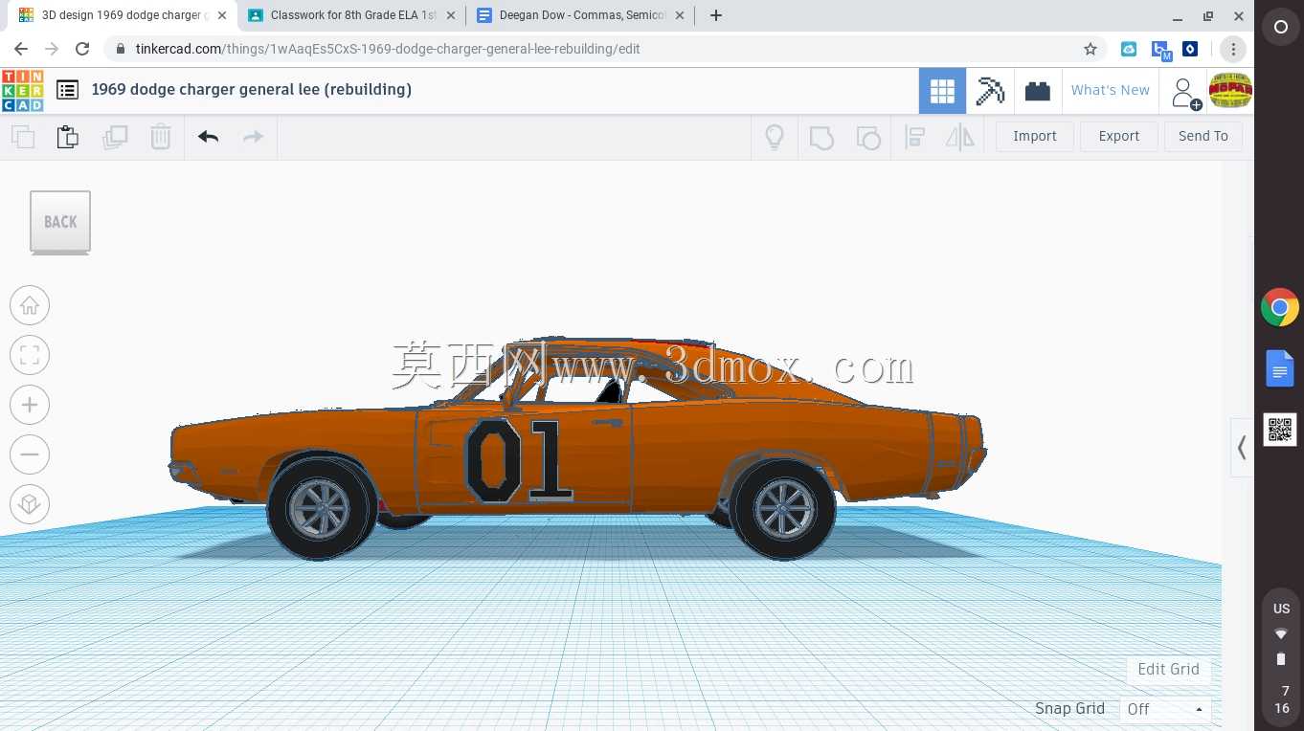
Task: Click the Tinkercad logo
Action: 22,90
